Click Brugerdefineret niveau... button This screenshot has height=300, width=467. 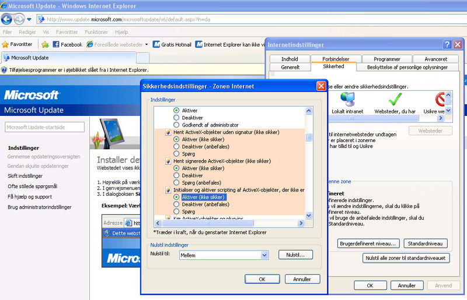(x=368, y=243)
